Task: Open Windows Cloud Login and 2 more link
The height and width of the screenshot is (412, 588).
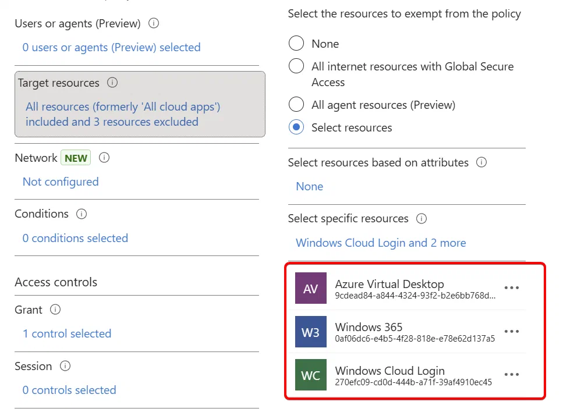Action: click(381, 243)
